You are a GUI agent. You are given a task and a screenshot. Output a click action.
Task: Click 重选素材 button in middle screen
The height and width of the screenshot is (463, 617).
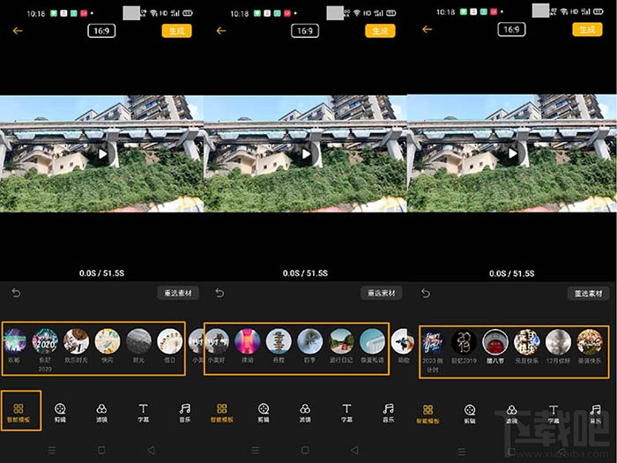(381, 293)
